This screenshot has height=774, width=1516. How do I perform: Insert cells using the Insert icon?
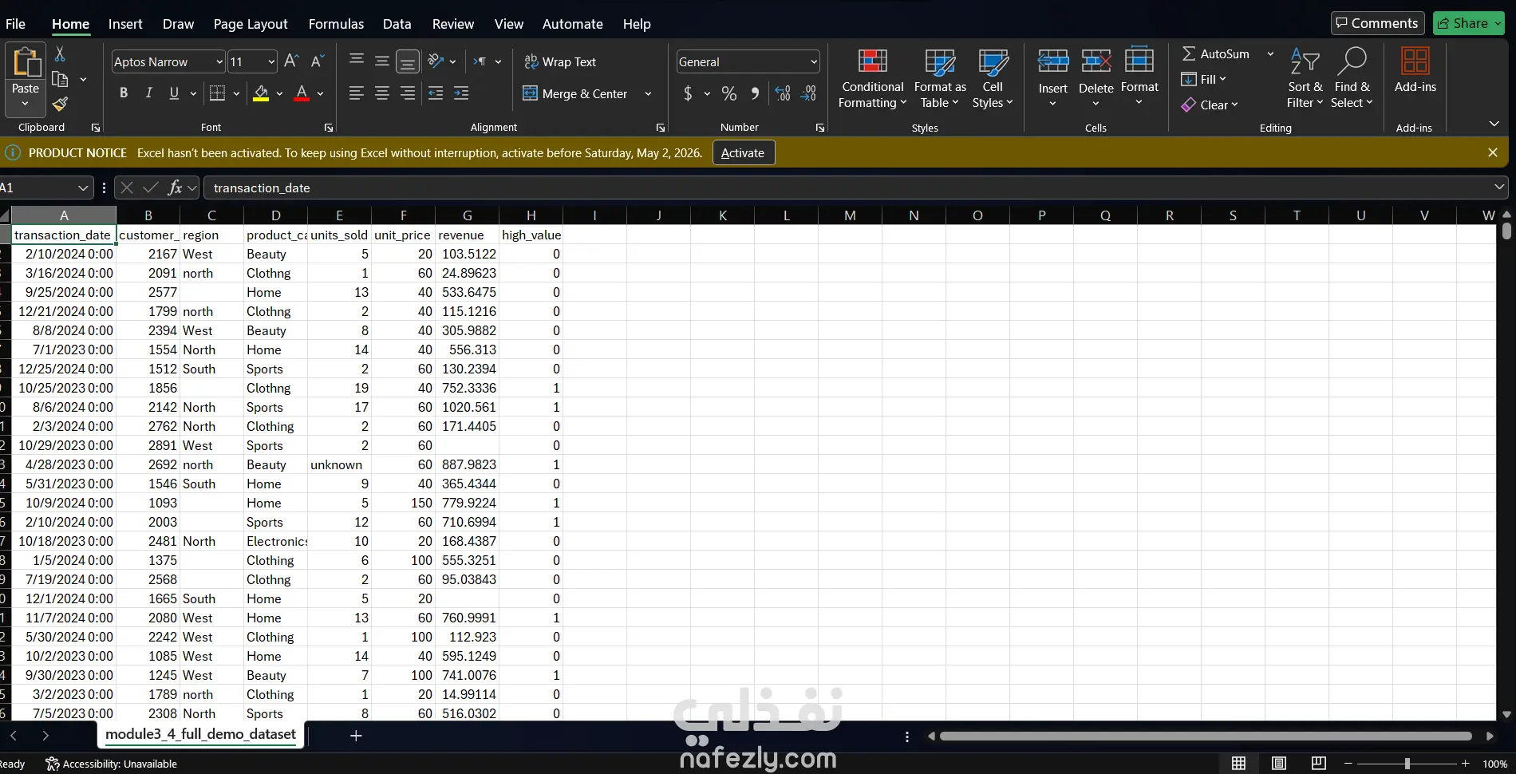[x=1053, y=61]
